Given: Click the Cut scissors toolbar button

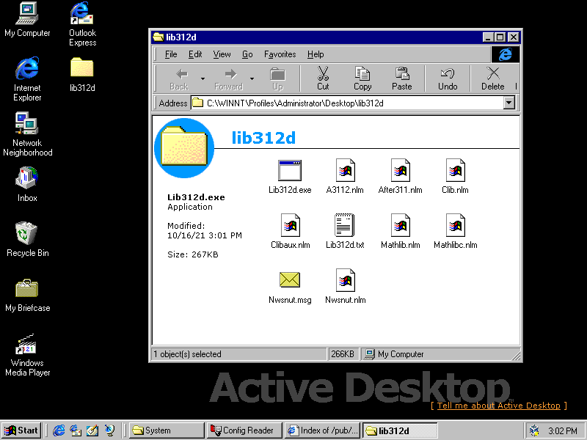Looking at the screenshot, I should pos(323,78).
